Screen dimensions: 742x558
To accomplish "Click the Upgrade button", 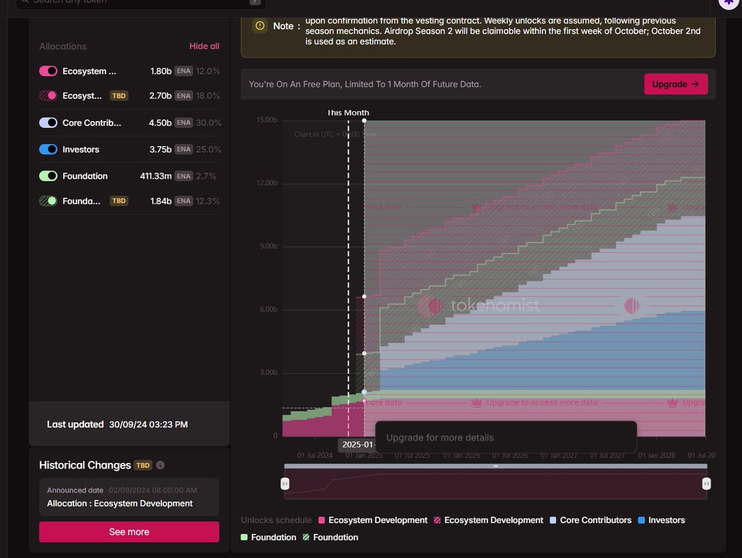I will click(676, 84).
